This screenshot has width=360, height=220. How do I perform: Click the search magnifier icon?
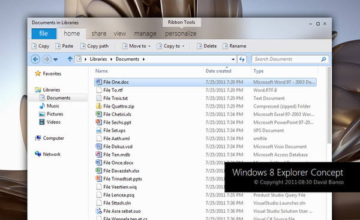coord(323,59)
